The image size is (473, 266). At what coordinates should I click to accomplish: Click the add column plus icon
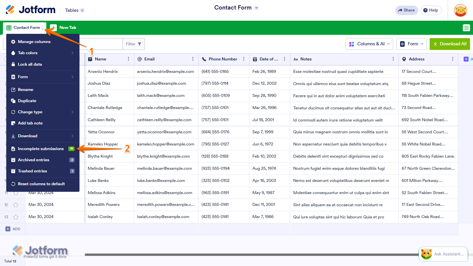[x=466, y=59]
